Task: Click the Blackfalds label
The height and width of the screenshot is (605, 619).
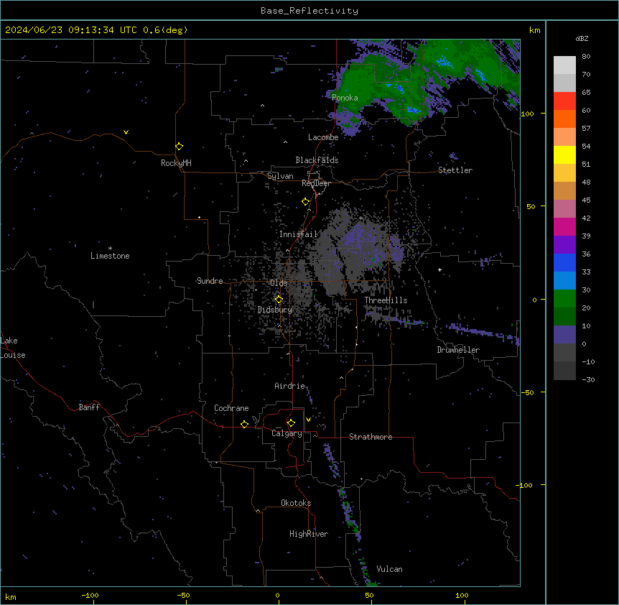Action: [x=317, y=160]
